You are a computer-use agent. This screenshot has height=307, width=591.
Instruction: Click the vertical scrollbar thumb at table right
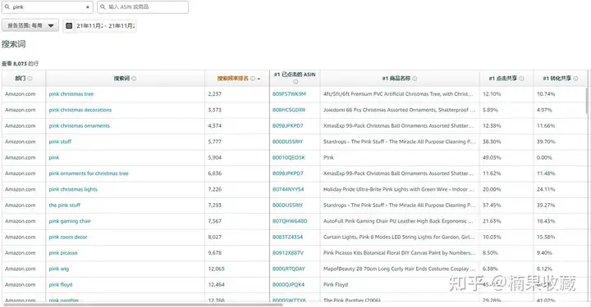tap(588, 100)
